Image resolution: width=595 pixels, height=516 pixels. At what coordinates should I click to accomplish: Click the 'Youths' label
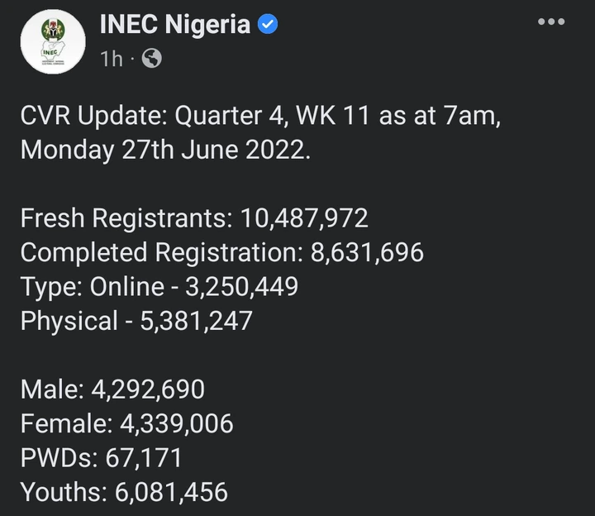click(63, 493)
